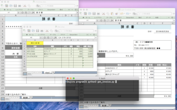
Task: Select 請求書 sheet tab in invoice.xlsx window
Action: (25, 98)
